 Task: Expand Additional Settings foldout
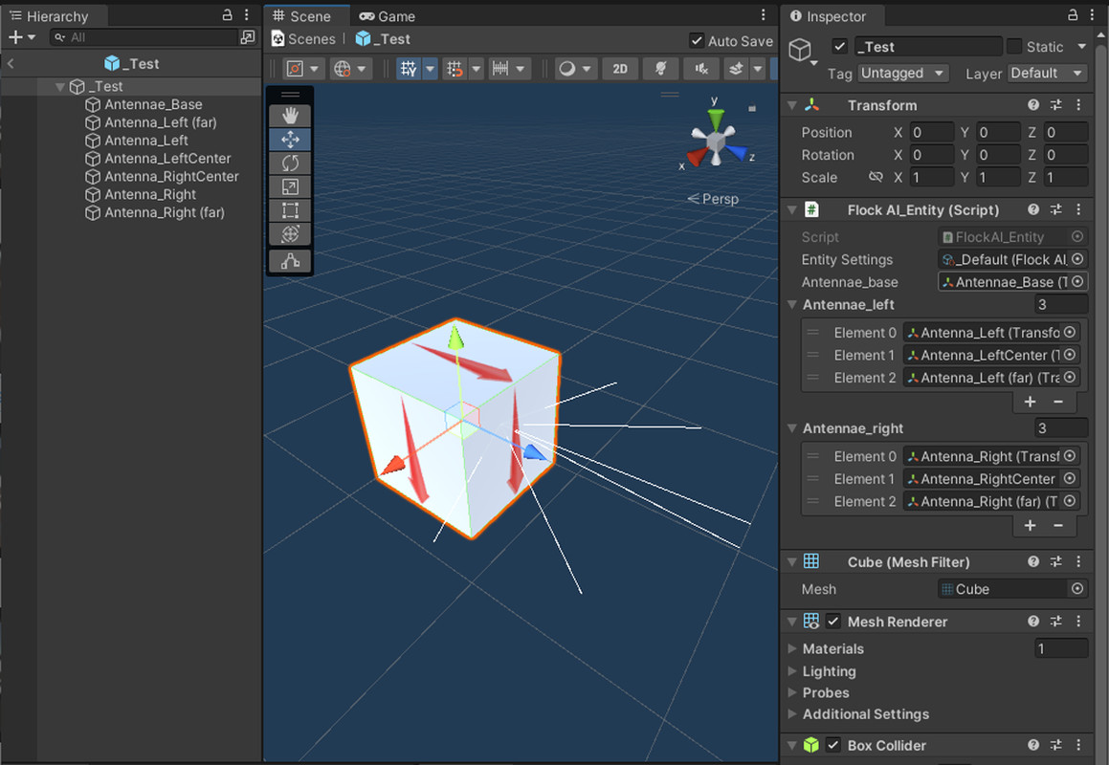(792, 714)
